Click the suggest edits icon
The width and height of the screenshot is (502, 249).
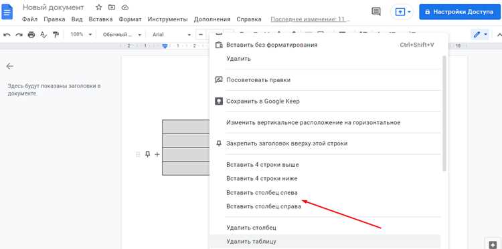point(219,80)
